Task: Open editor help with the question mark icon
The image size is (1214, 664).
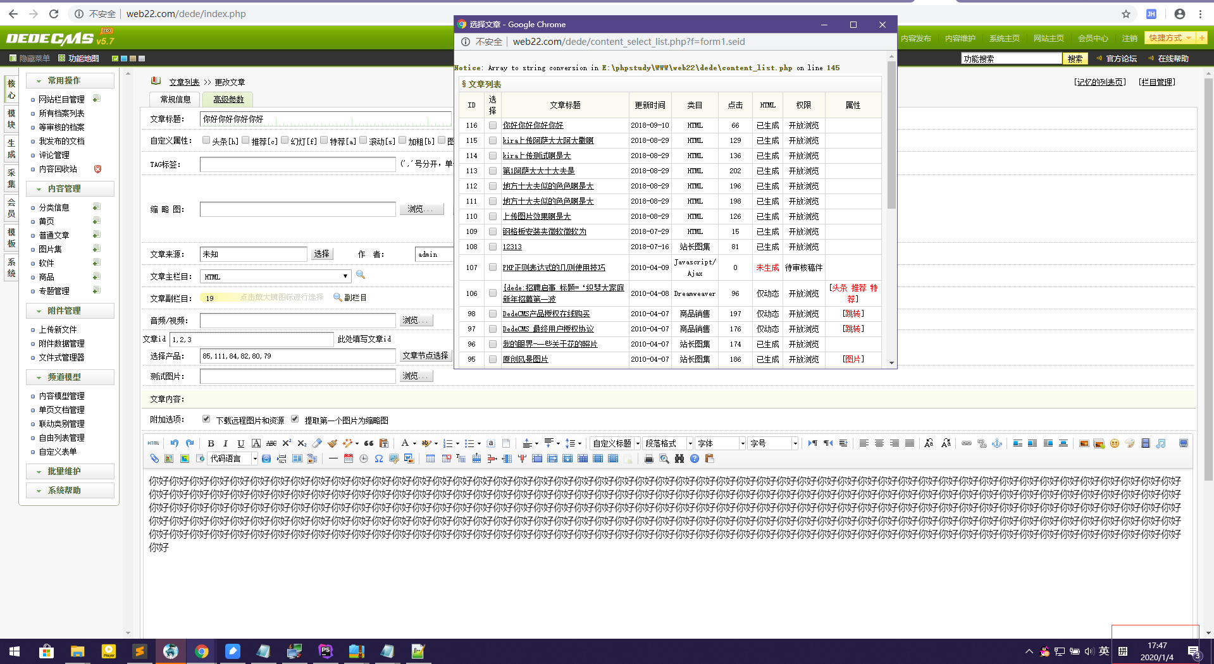Action: point(695,458)
